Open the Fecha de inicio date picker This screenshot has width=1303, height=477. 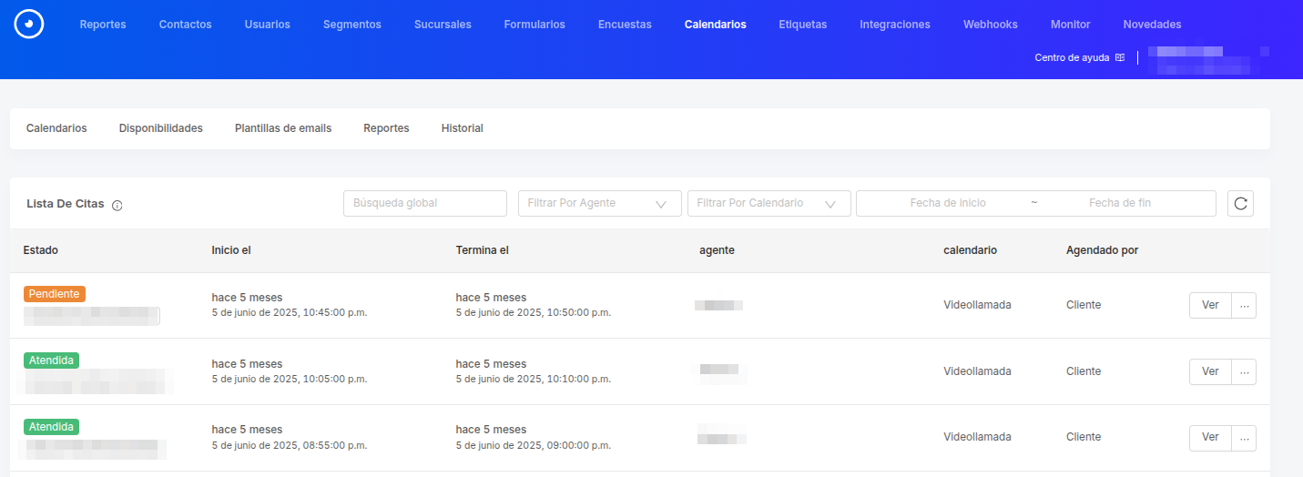(947, 203)
